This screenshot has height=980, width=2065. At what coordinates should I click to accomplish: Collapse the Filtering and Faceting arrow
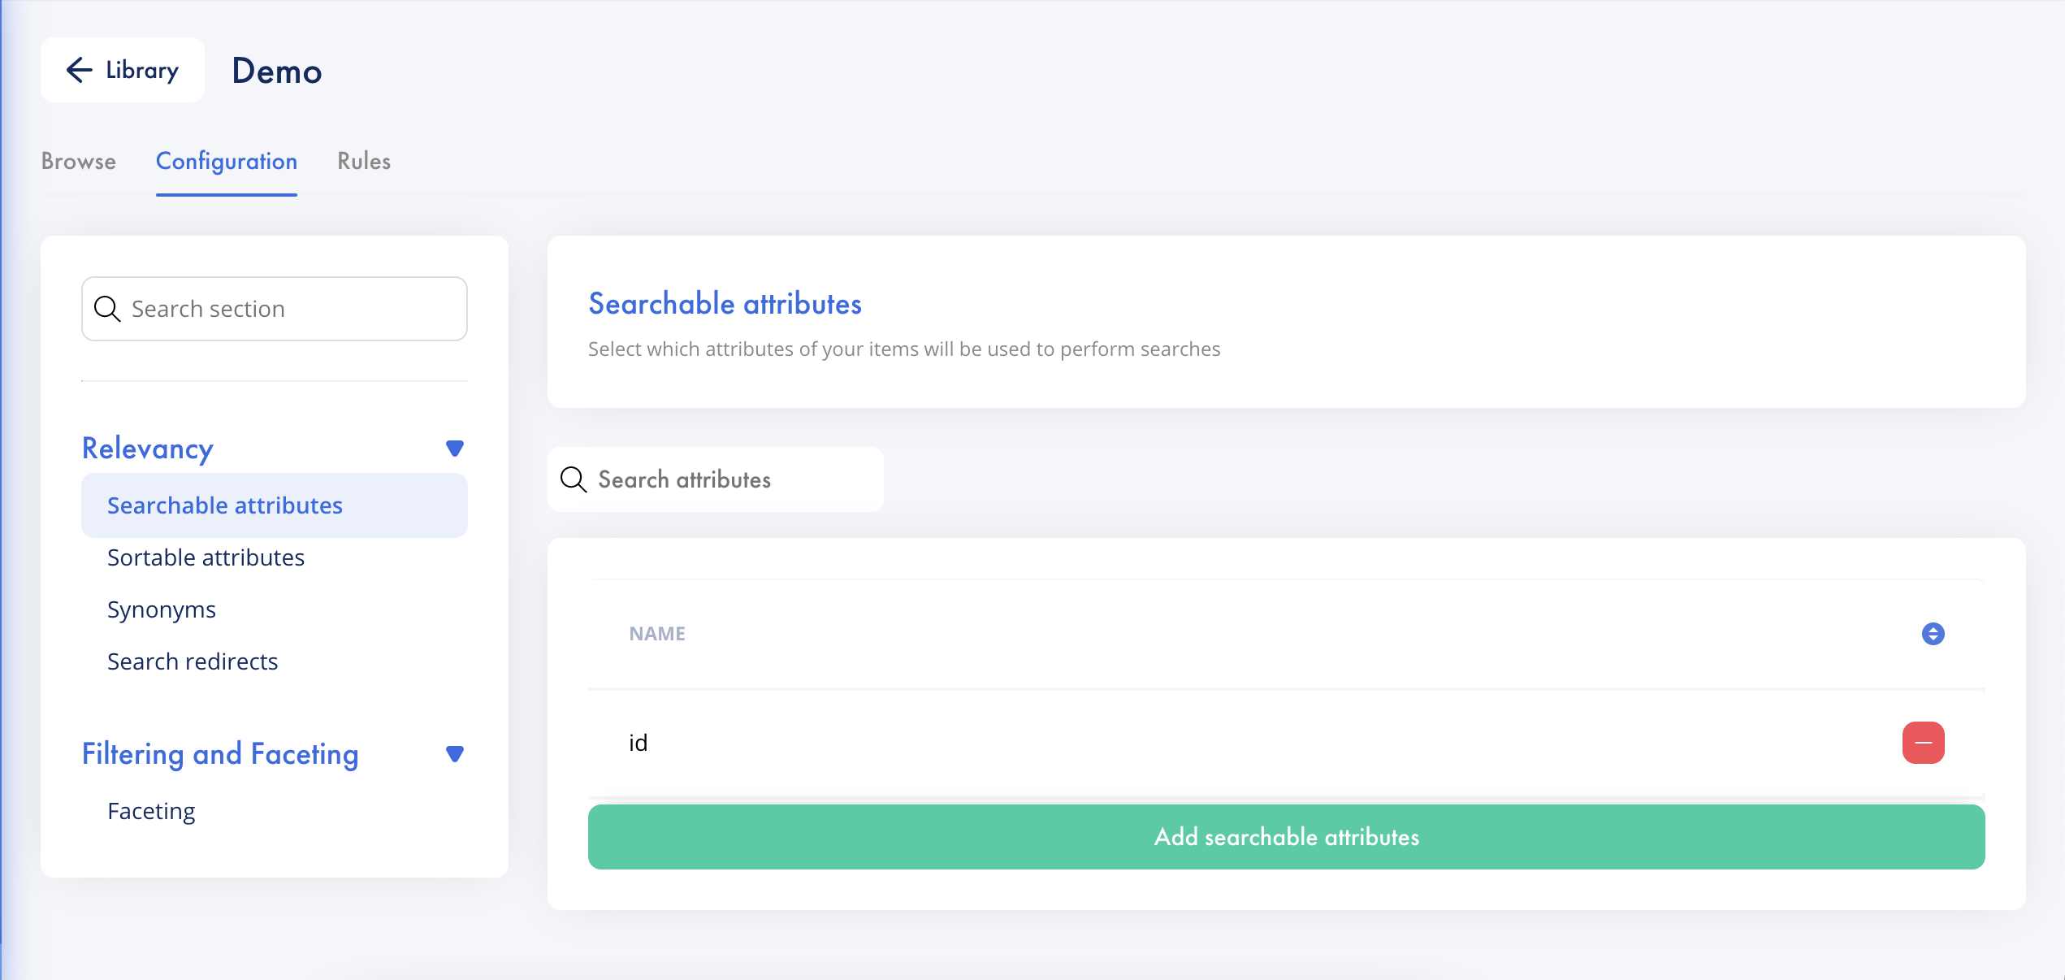tap(455, 754)
